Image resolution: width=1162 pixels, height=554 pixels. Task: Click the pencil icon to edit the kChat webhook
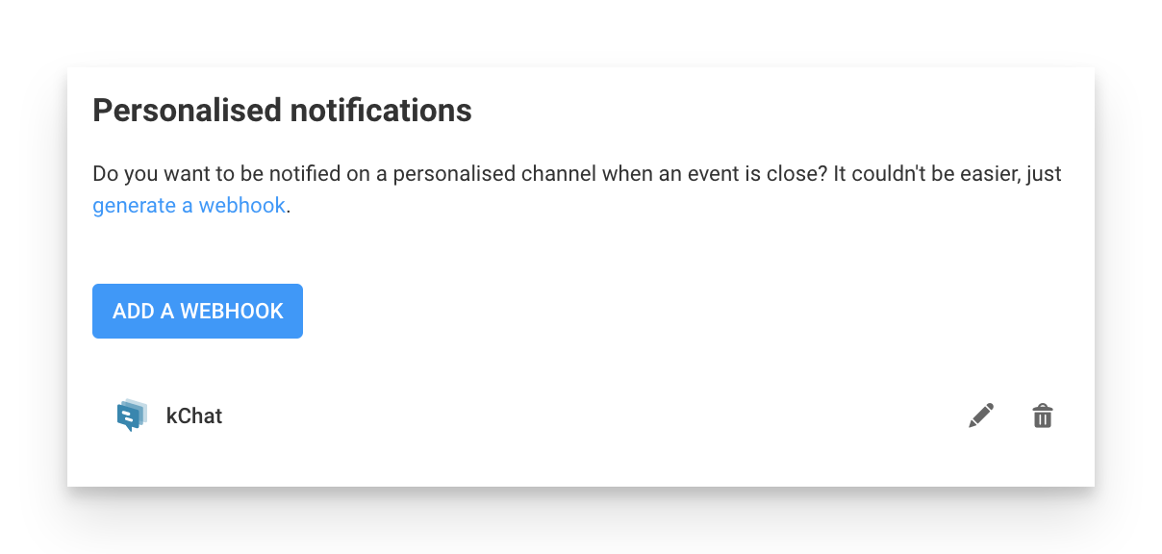coord(980,415)
